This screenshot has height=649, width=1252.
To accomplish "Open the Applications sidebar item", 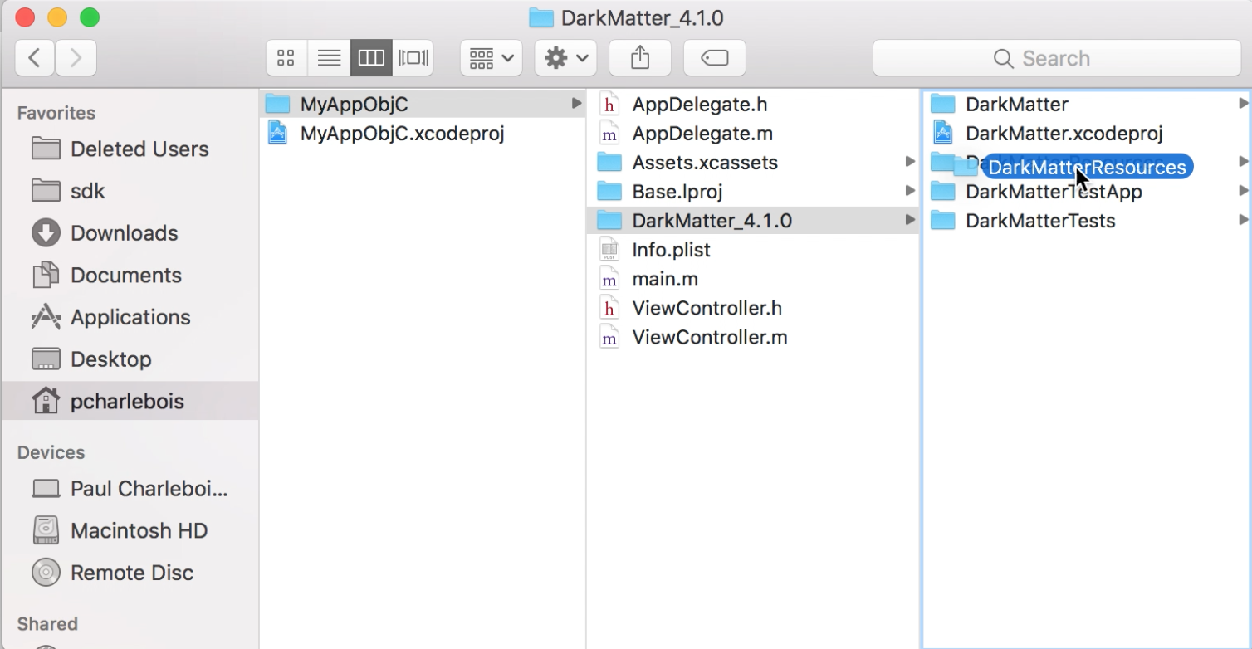I will [130, 317].
